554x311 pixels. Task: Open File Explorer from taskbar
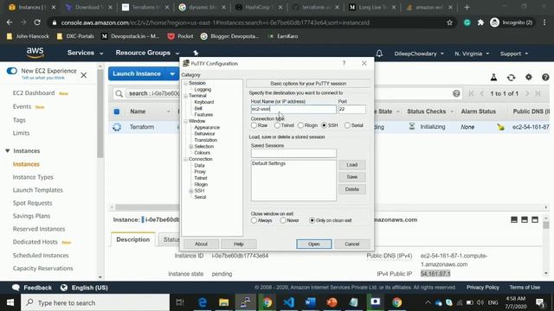pos(223,302)
